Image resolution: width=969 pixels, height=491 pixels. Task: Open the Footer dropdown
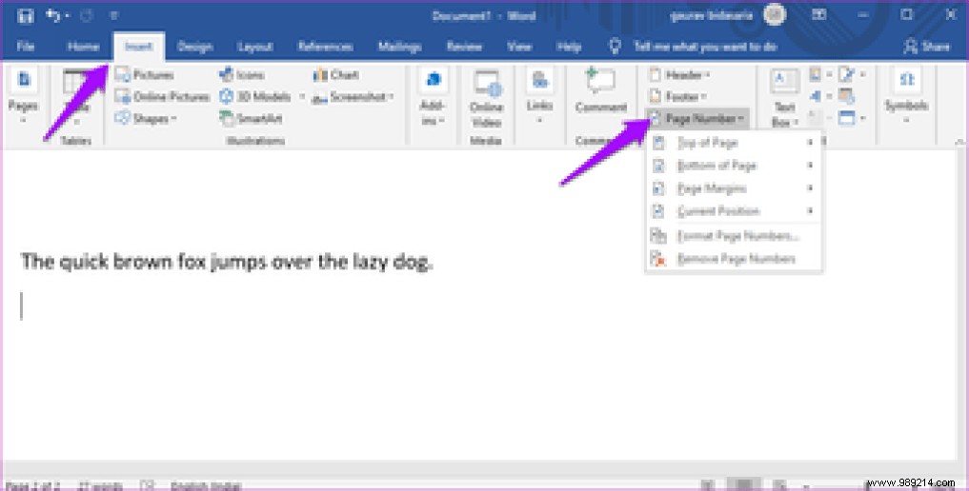(x=678, y=96)
